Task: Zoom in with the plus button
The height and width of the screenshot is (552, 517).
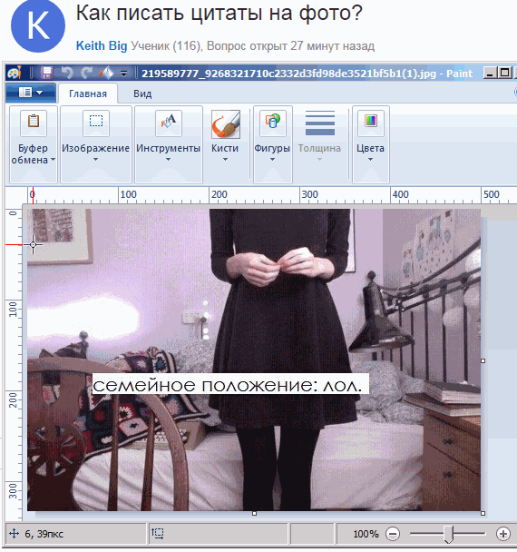Action: pyautogui.click(x=502, y=534)
